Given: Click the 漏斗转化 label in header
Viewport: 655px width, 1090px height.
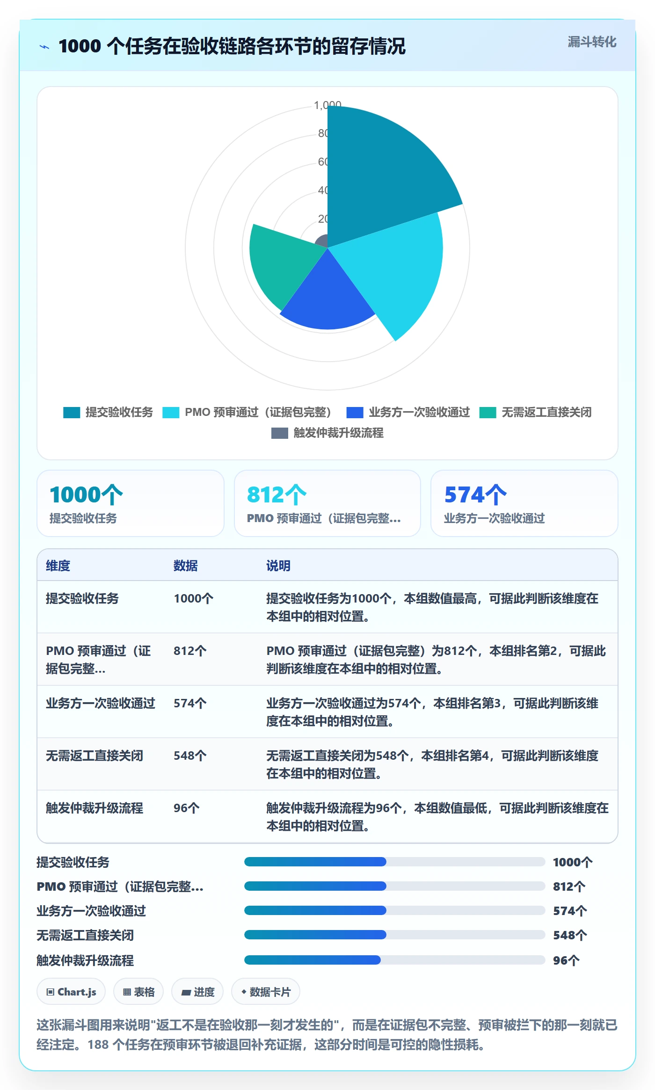Looking at the screenshot, I should pos(592,42).
